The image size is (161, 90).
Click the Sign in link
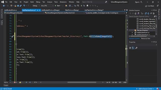(137, 2)
